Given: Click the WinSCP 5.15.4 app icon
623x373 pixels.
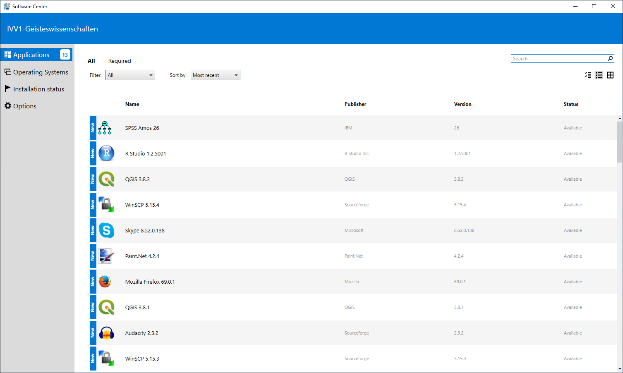Looking at the screenshot, I should pyautogui.click(x=106, y=205).
